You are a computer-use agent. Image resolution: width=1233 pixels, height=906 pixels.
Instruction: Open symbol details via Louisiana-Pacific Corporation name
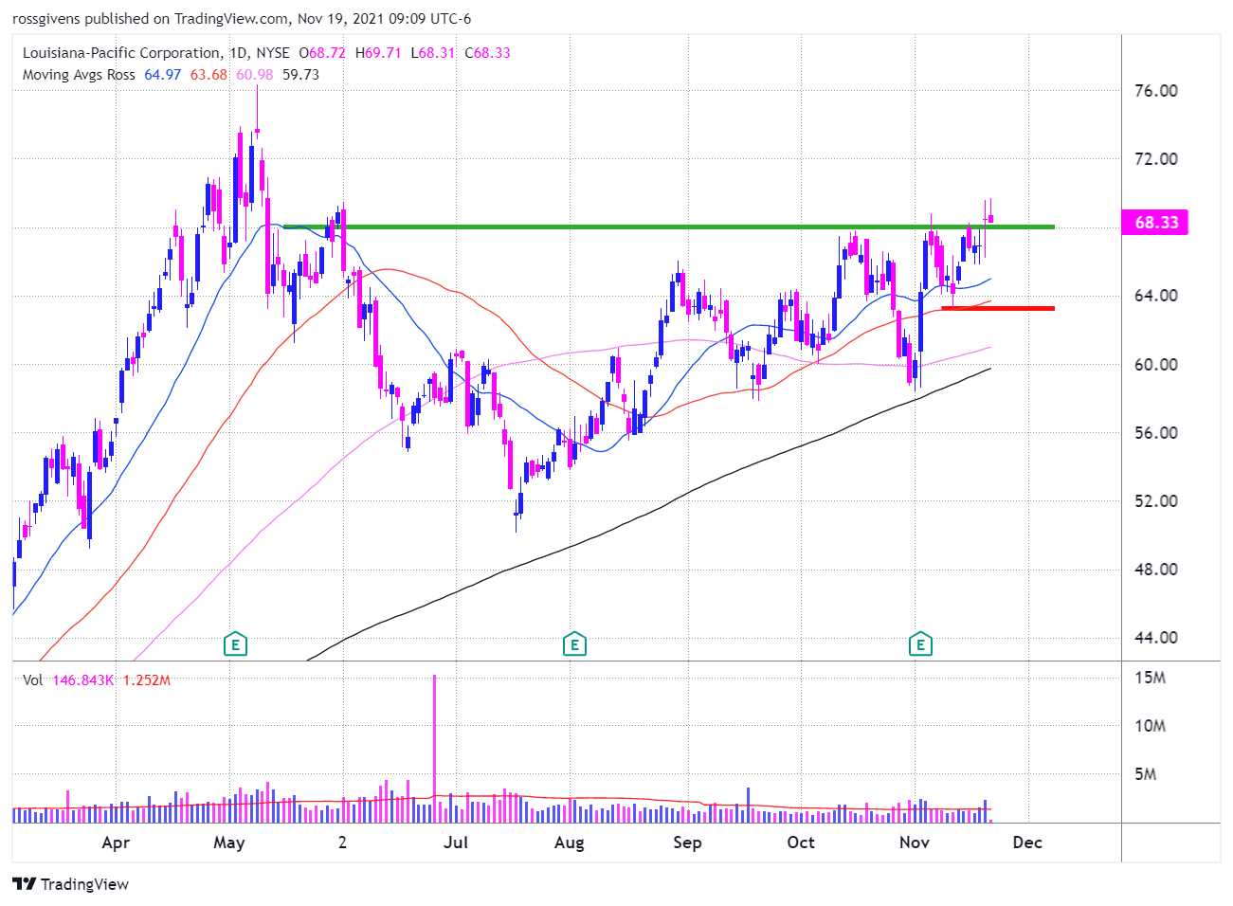coord(123,53)
